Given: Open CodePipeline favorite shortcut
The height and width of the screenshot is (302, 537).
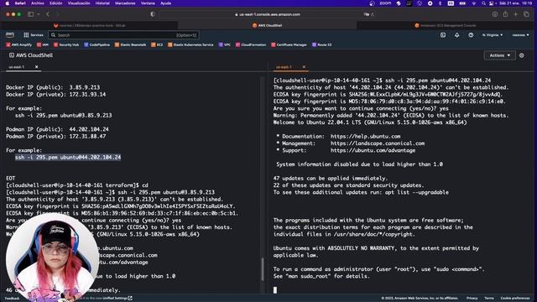Looking at the screenshot, I should click(x=97, y=44).
